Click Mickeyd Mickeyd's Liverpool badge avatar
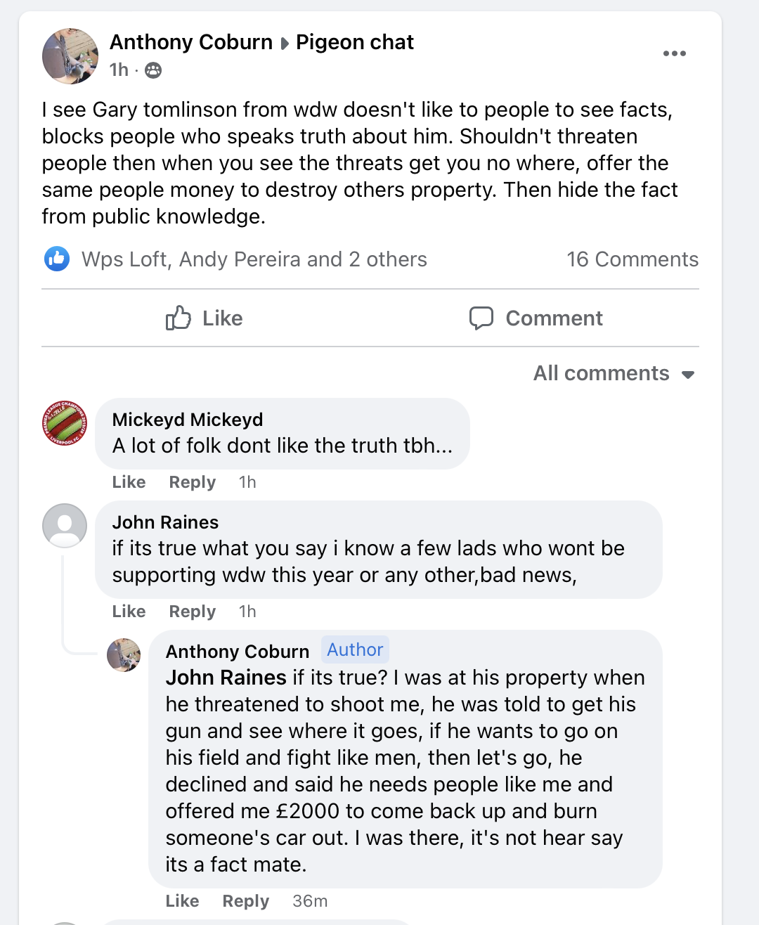Viewport: 759px width, 925px height. (x=65, y=423)
